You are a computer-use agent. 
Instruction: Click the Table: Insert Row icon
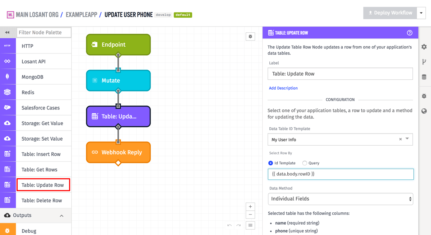point(8,154)
